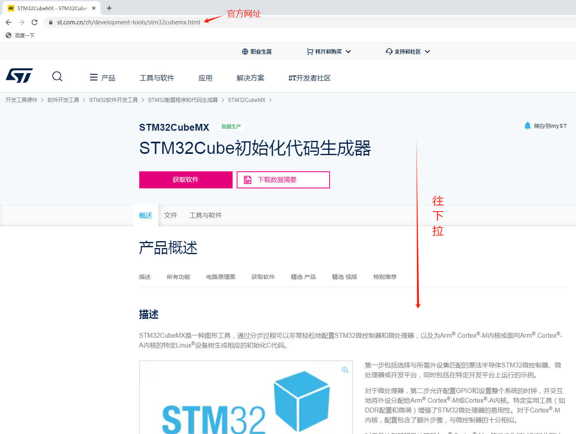The width and height of the screenshot is (576, 434).
Task: Click 下载数据摘要 button
Action: click(283, 180)
